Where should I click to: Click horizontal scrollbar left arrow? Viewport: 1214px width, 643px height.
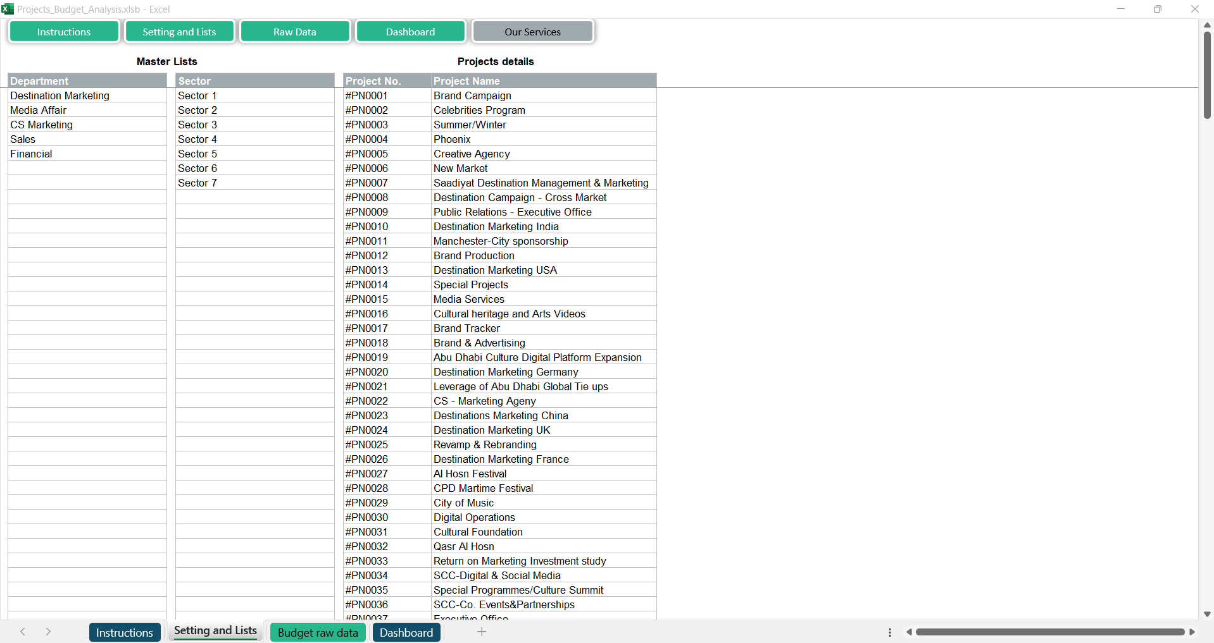coord(909,632)
